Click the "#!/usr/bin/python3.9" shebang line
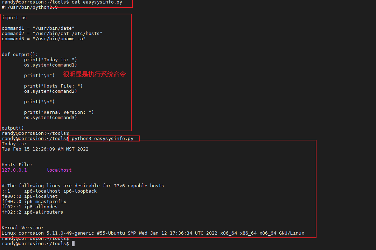This screenshot has width=376, height=250. (30, 7)
